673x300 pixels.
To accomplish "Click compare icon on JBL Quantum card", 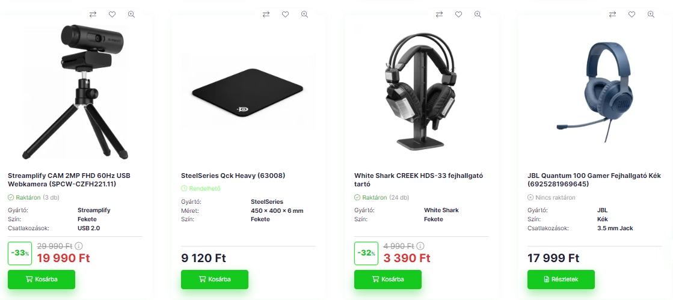I will click(612, 14).
